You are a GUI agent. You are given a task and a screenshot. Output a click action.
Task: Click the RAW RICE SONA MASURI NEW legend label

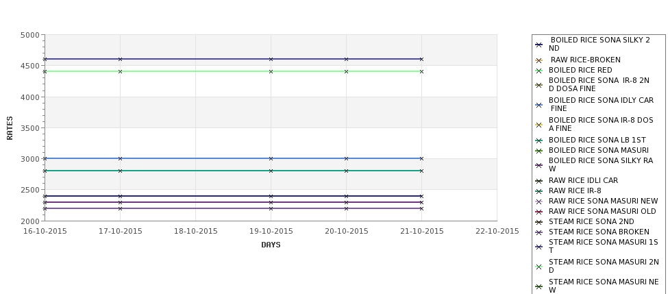pos(603,201)
